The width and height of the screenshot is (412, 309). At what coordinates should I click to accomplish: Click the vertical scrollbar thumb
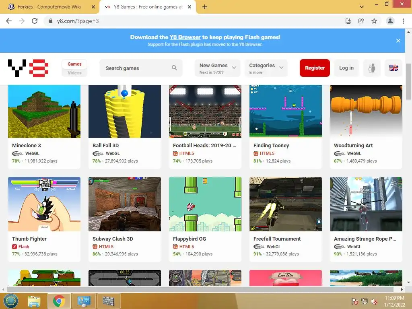coord(408,82)
